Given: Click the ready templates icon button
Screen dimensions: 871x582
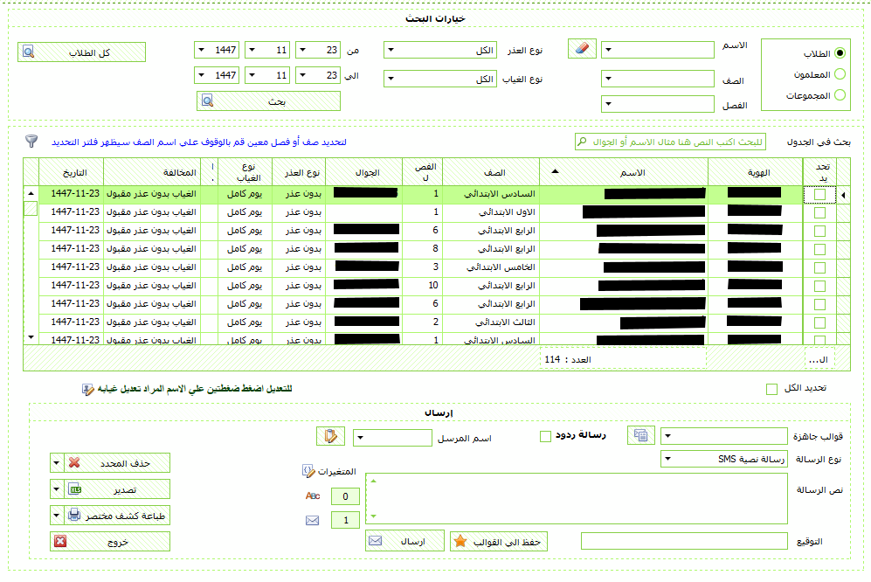Looking at the screenshot, I should click(x=641, y=435).
